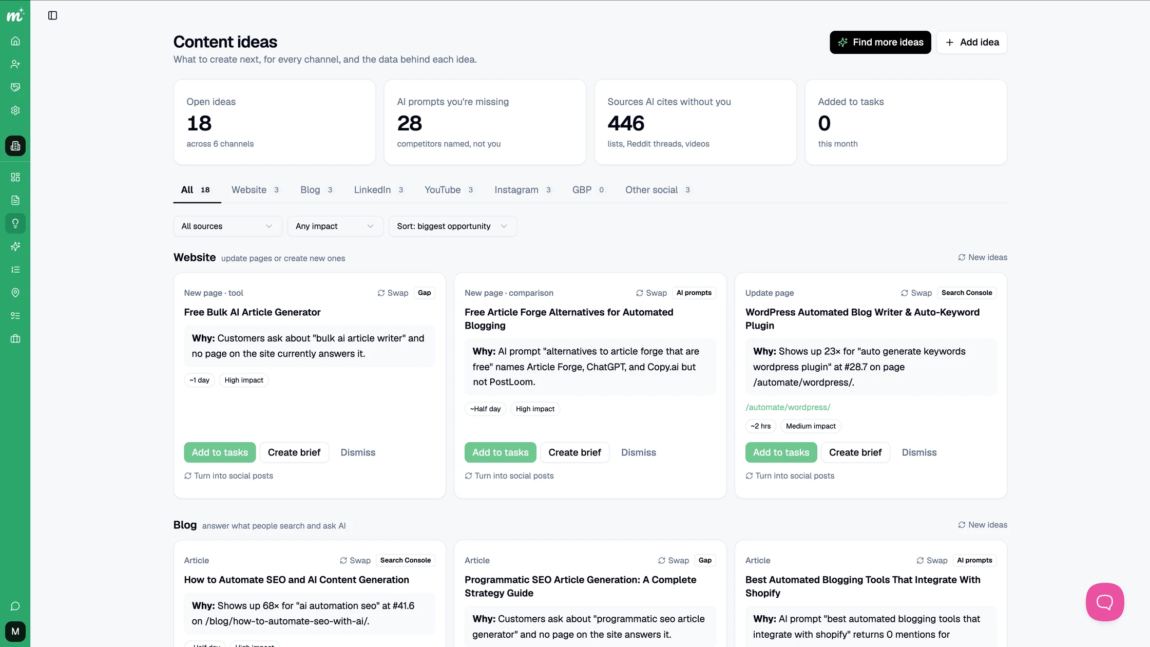Open the /automate/wordpress/ link

click(788, 407)
